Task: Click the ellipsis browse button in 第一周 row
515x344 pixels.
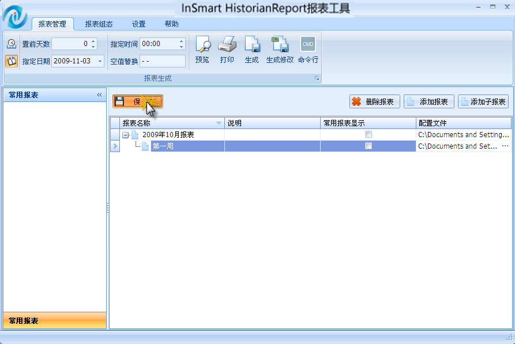Action: pos(505,146)
